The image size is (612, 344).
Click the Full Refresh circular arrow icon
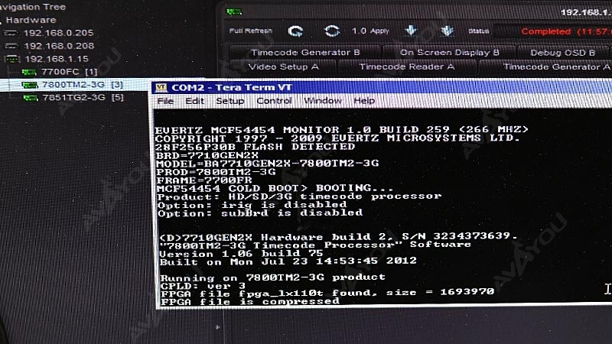tap(295, 31)
